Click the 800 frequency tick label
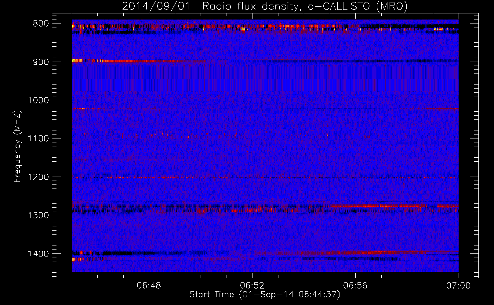The image size is (494, 305). (x=41, y=24)
